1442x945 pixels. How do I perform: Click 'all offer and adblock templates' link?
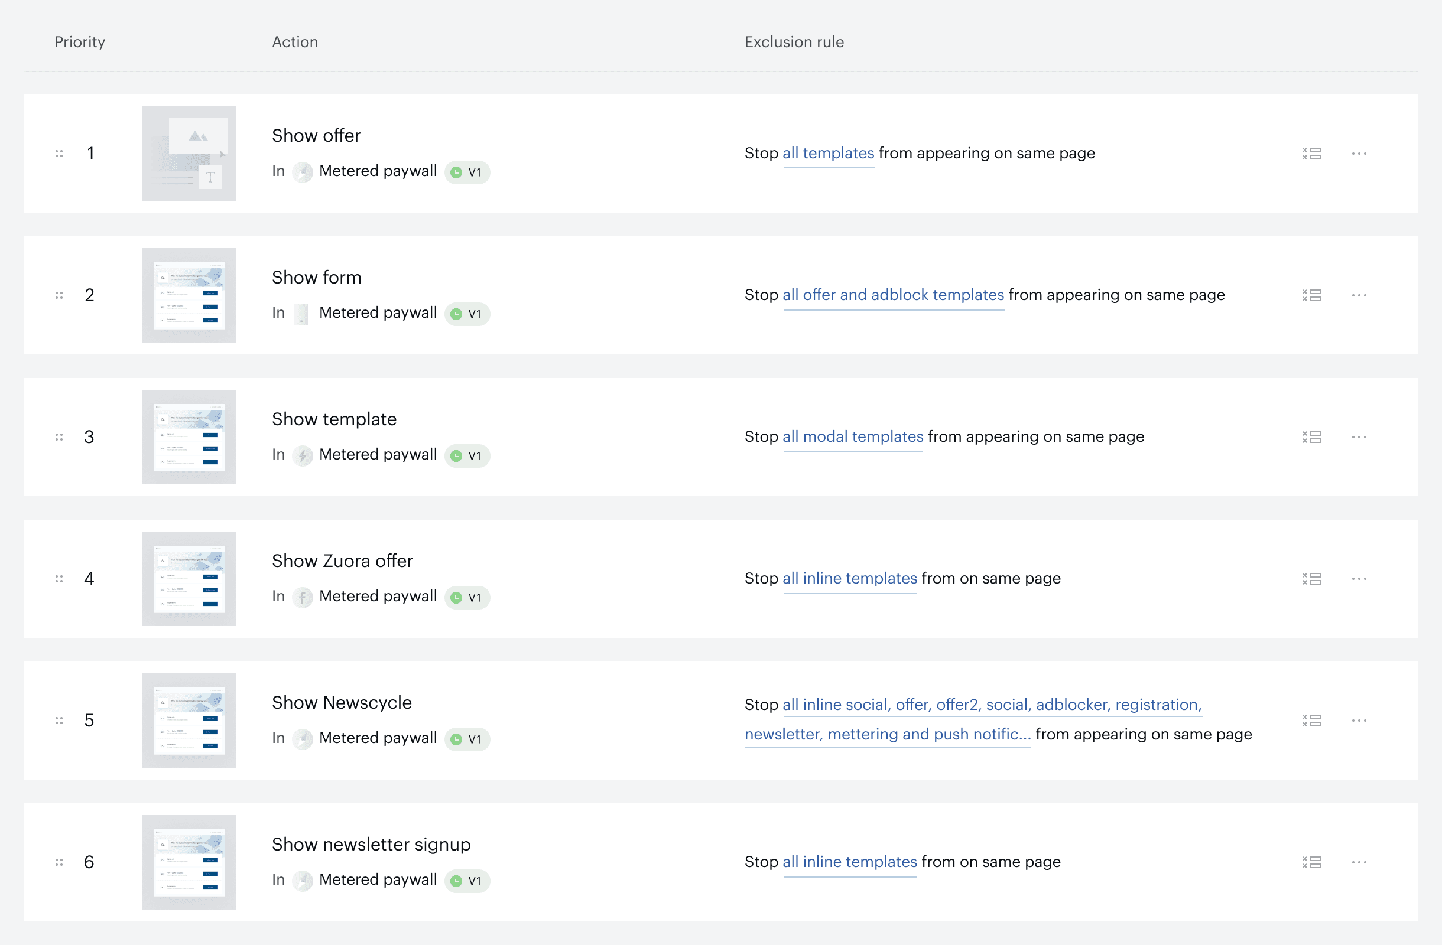coord(893,295)
